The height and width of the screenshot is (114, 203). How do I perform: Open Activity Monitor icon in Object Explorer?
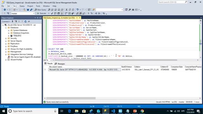29,22
